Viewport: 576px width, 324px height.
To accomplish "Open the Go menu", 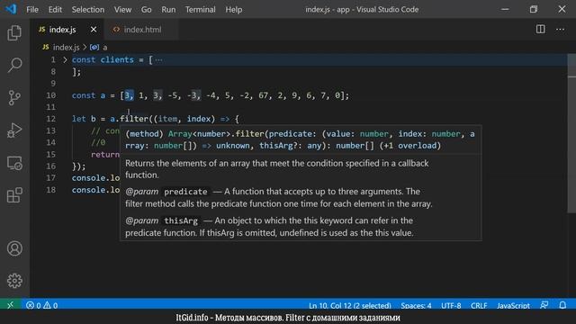I will [x=146, y=10].
